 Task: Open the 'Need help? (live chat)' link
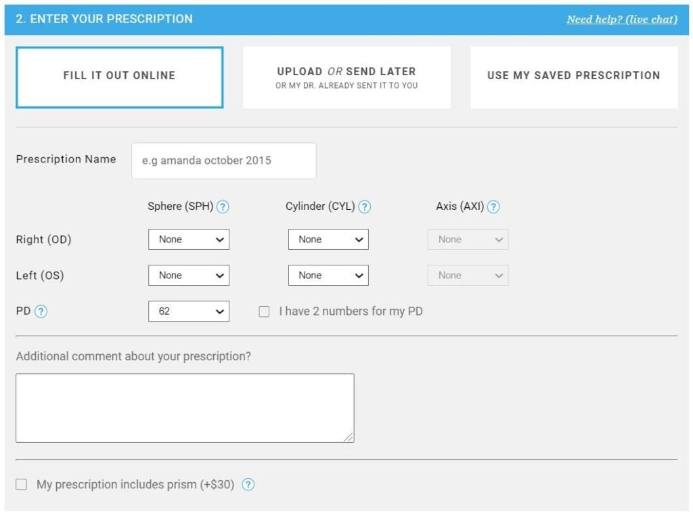622,19
